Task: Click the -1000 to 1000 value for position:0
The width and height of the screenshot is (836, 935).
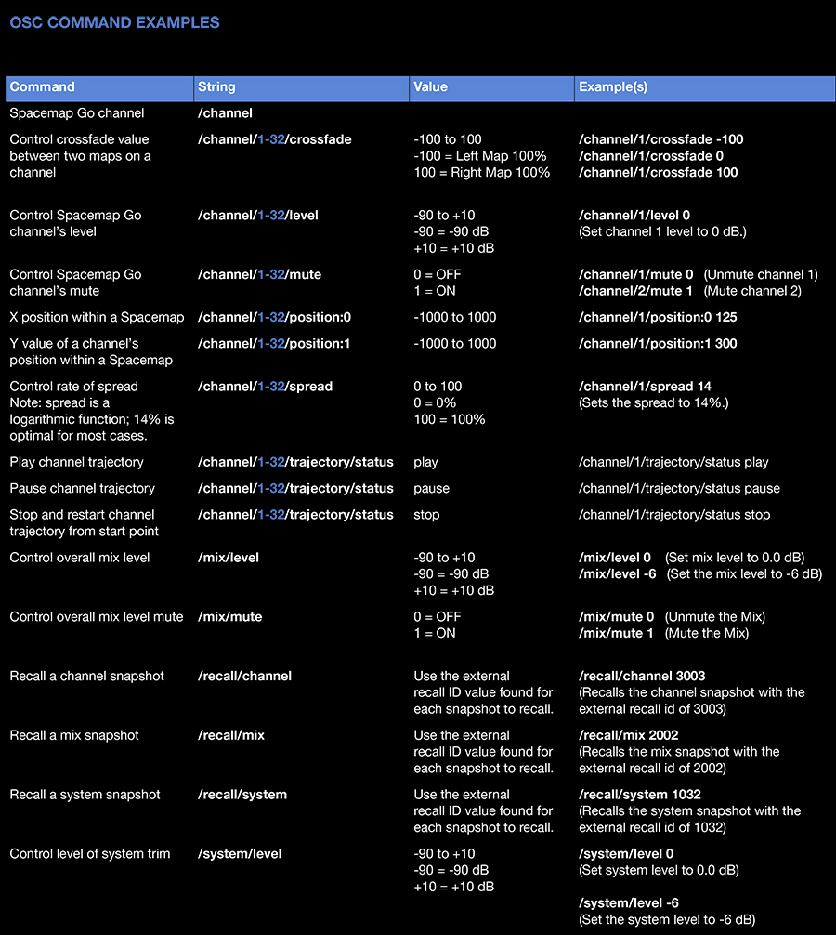Action: pyautogui.click(x=454, y=317)
